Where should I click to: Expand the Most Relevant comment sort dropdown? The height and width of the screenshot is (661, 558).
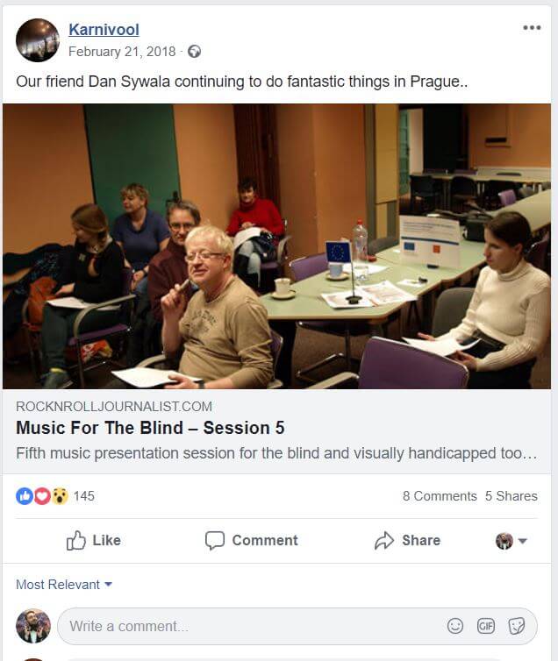[x=64, y=585]
